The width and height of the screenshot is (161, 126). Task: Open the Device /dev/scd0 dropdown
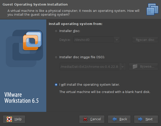point(117,40)
